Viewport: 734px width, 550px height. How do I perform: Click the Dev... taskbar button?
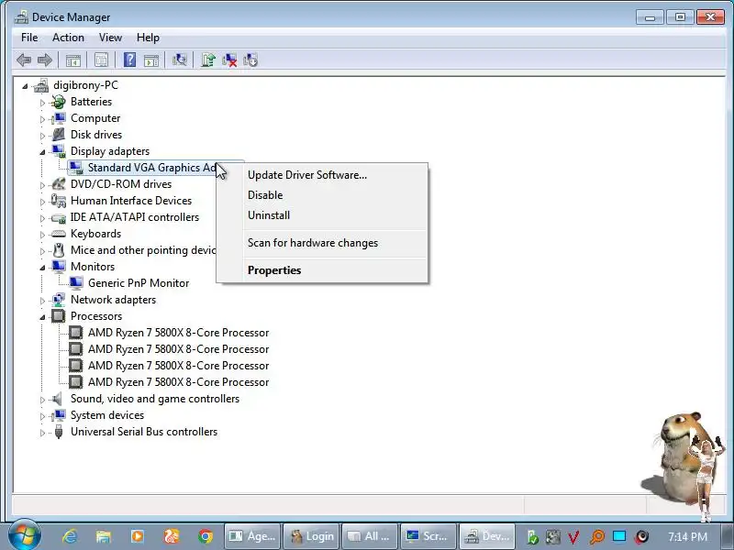[x=487, y=536]
